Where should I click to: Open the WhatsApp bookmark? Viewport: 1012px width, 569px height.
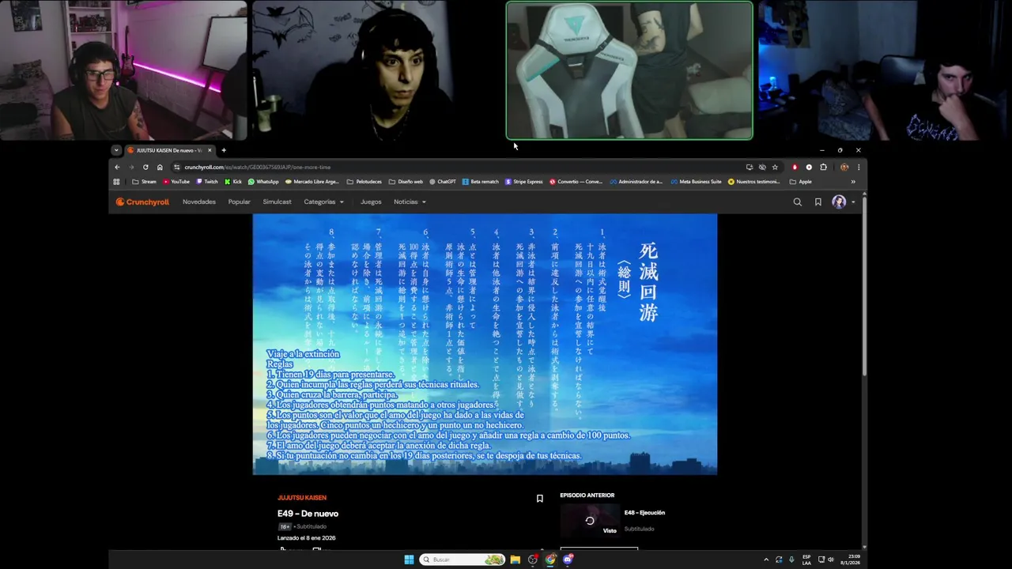click(263, 182)
